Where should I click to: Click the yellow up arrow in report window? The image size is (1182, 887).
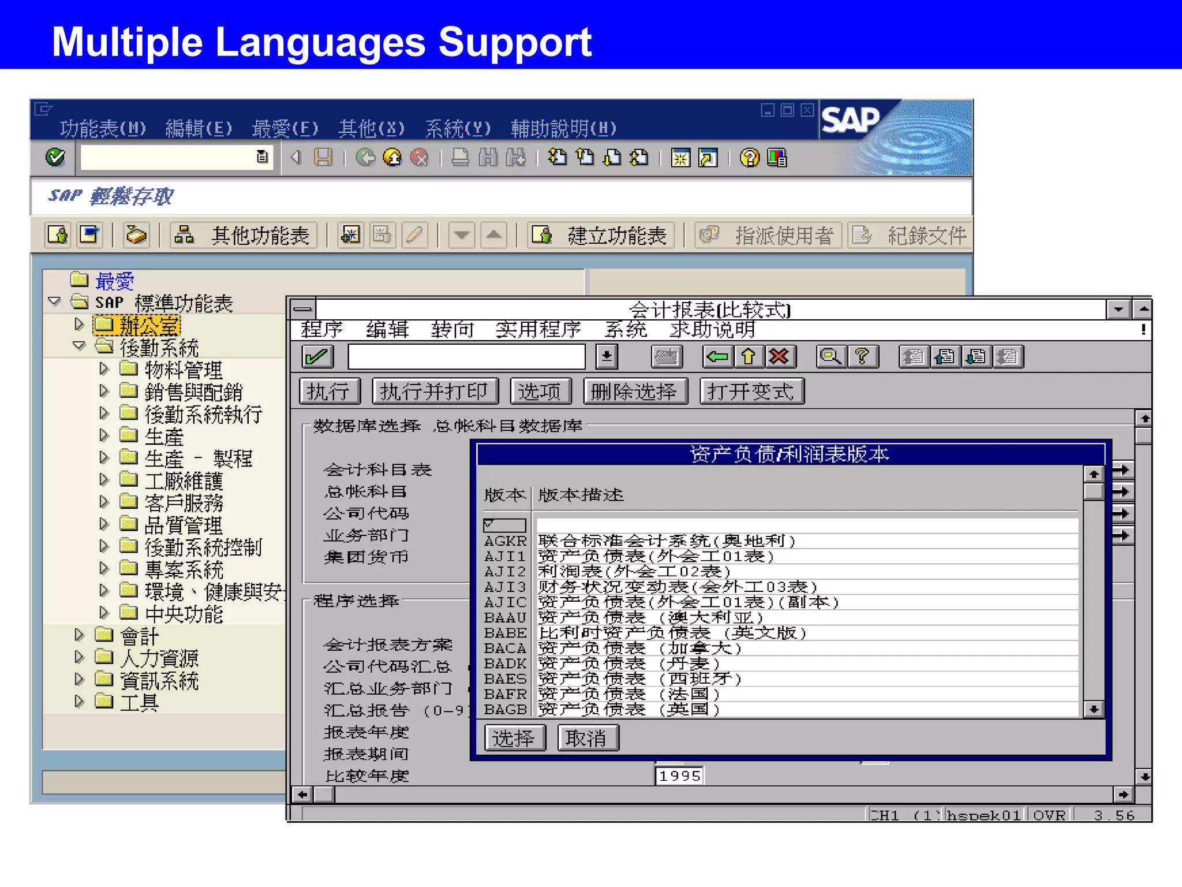point(749,356)
